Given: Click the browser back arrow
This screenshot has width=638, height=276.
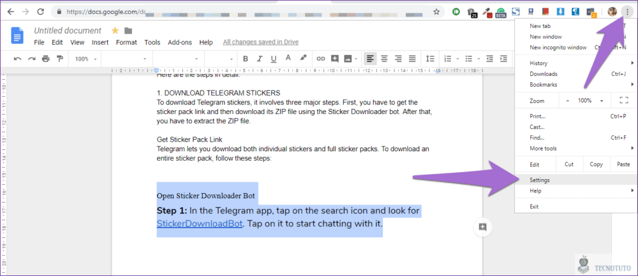Looking at the screenshot, I should [x=11, y=11].
